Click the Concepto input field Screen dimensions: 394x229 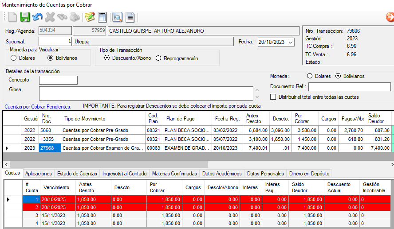coord(58,80)
